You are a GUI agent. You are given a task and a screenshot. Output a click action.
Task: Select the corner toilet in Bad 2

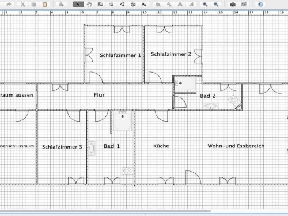(234, 100)
